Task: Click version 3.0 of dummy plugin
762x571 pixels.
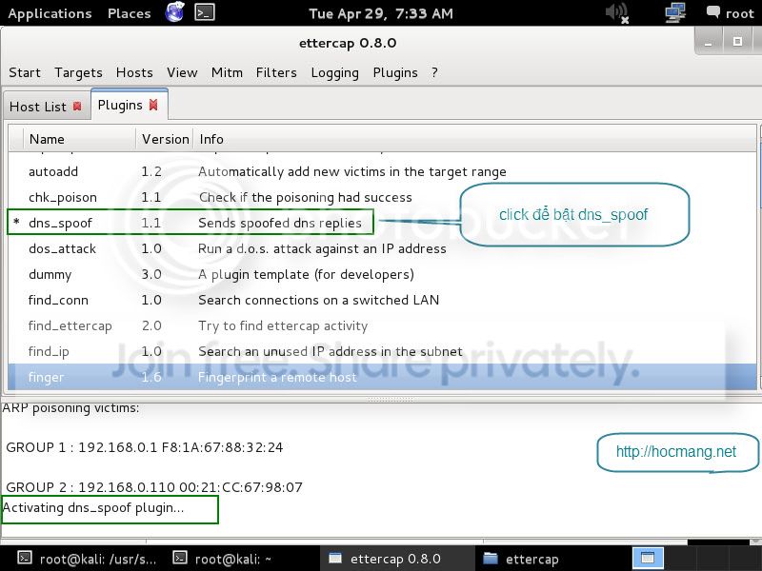Action: (x=151, y=275)
